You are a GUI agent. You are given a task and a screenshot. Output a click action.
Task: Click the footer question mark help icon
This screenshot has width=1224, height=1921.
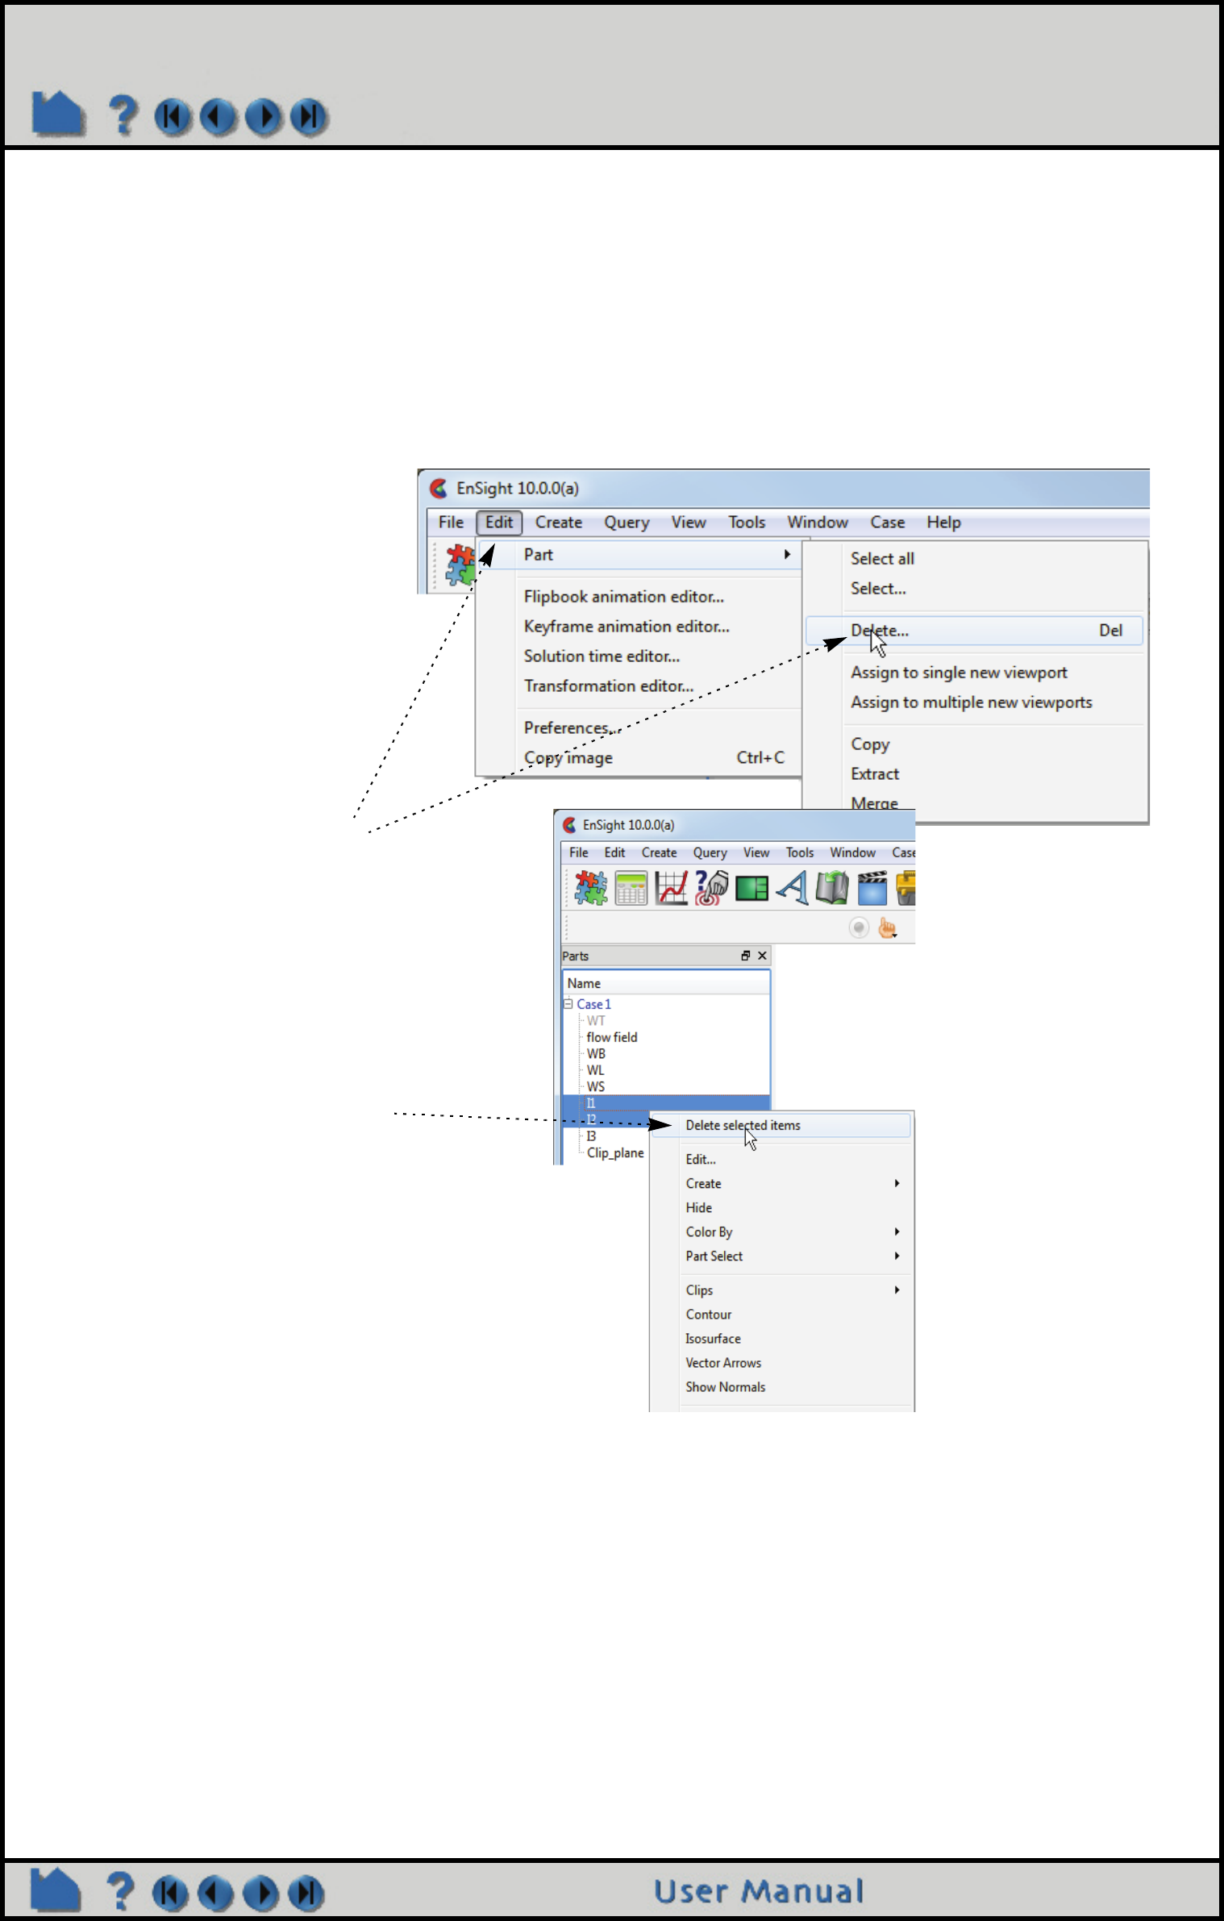click(121, 1891)
